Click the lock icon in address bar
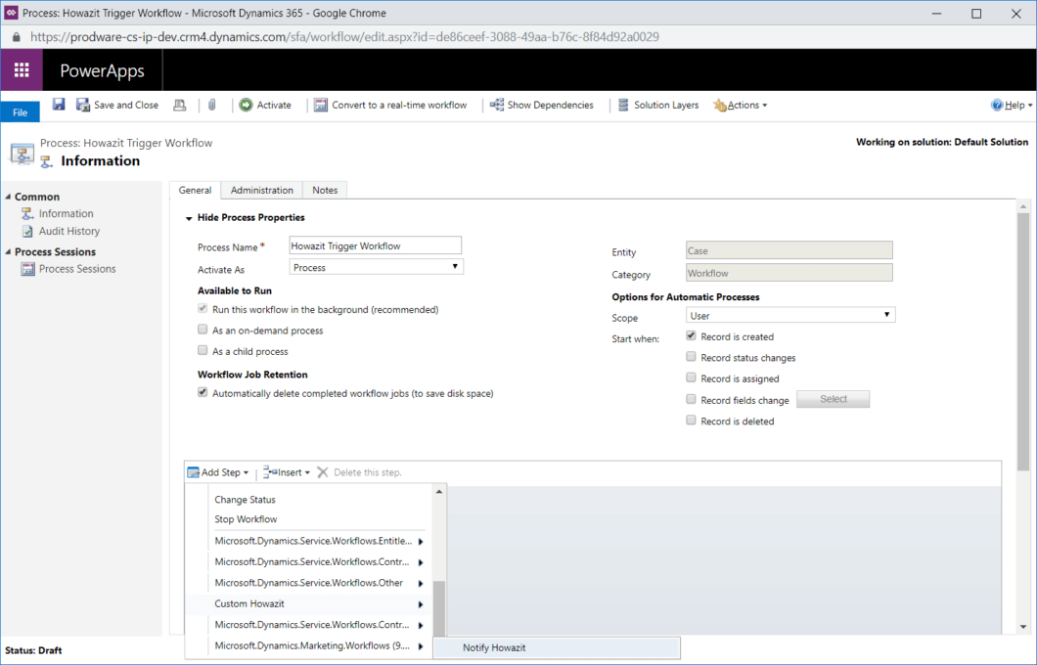Viewport: 1037px width, 665px height. (x=16, y=37)
